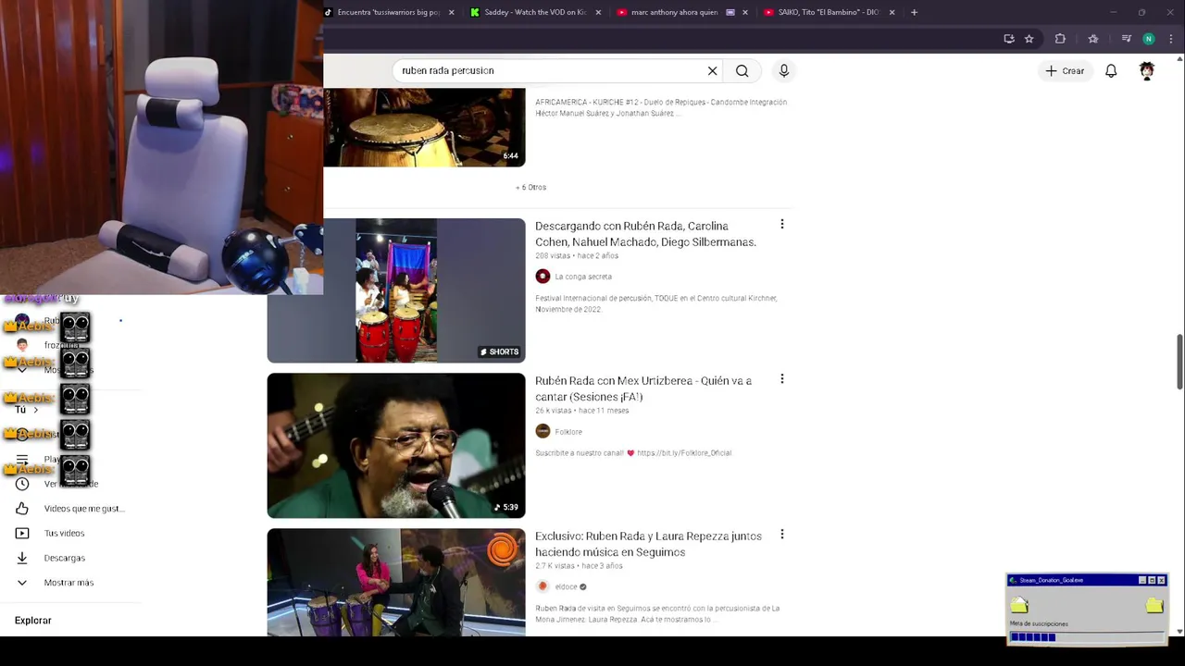Click the pinned star extension icon
The width and height of the screenshot is (1185, 666).
pyautogui.click(x=1093, y=39)
